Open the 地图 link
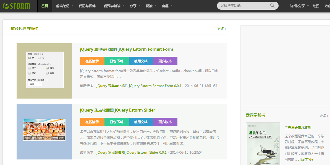Screen dimensions: 330x165 (x=316, y=6)
